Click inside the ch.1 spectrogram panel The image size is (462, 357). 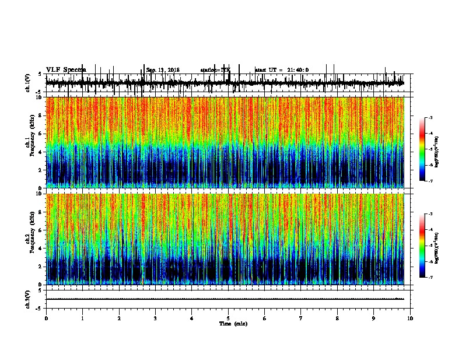(x=225, y=142)
